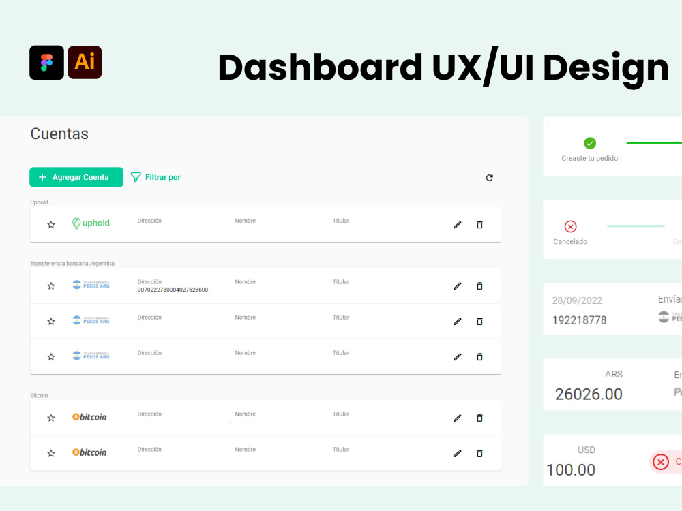Edit the Uphold account with the pencil

[458, 225]
